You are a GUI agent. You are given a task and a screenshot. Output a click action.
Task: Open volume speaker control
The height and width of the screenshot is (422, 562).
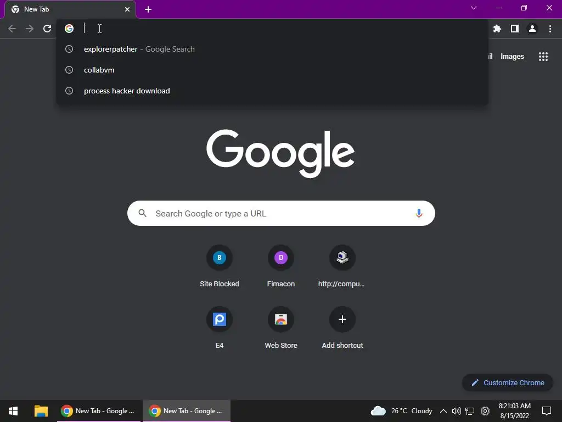[456, 411]
